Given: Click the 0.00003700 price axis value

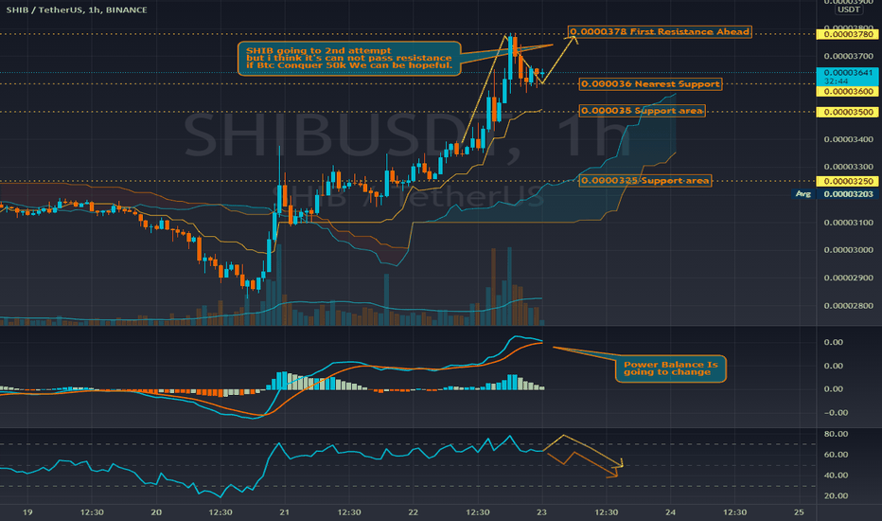Looking at the screenshot, I should [848, 56].
